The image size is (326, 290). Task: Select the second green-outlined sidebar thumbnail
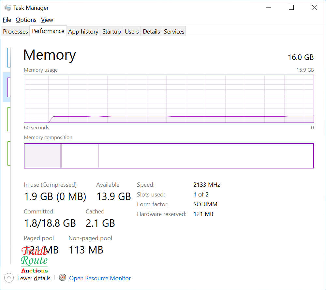(x=9, y=153)
